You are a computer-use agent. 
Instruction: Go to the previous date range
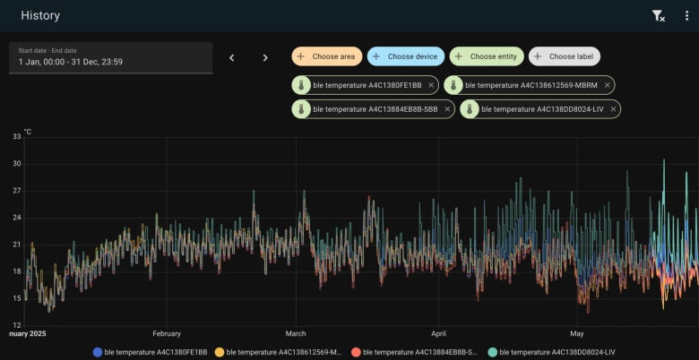231,57
